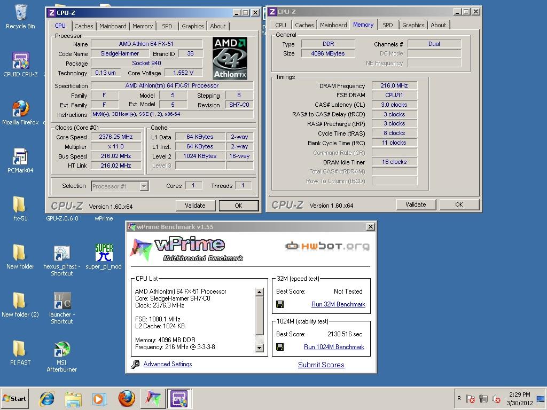Click the Submit Scores link
This screenshot has width=547, height=410.
click(321, 365)
